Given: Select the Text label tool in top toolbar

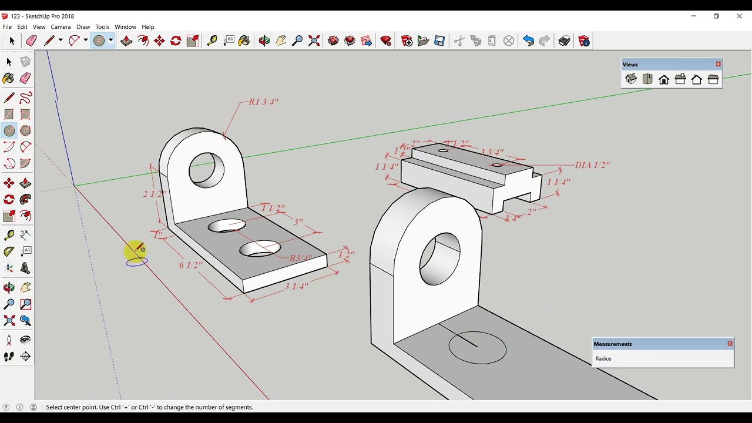Looking at the screenshot, I should click(229, 41).
